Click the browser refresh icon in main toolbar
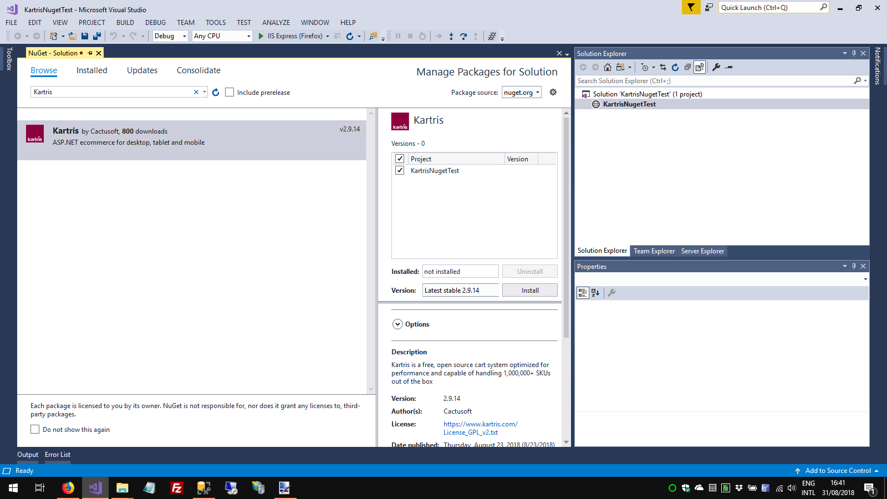This screenshot has height=499, width=887. pyautogui.click(x=350, y=36)
